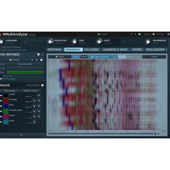
Task: Click the lock icon below sonogram
Action: tap(155, 134)
